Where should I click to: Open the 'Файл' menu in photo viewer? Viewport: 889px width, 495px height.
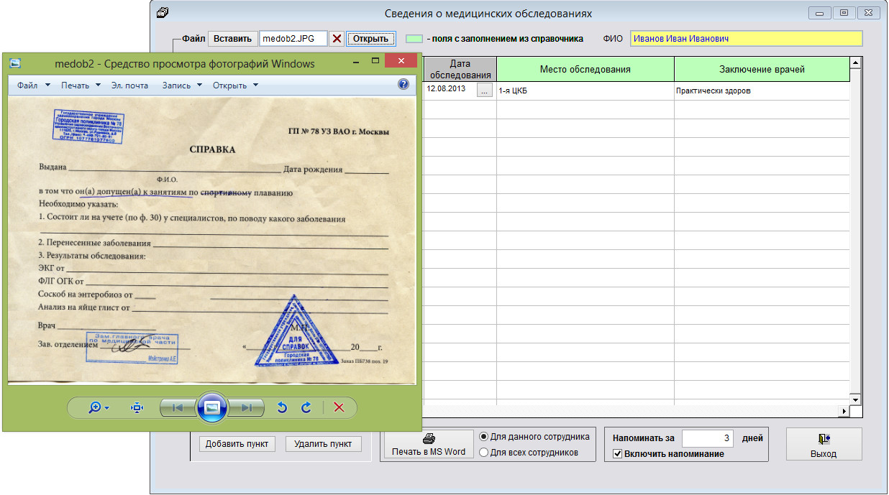[33, 85]
